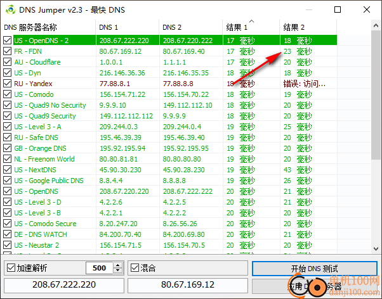Uncheck the US - OpenDNS - 2 checkbox

tap(8, 41)
